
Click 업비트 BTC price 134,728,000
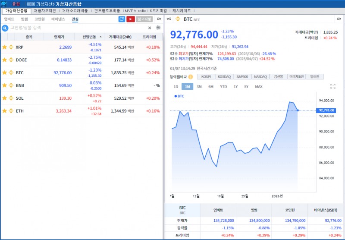pyautogui.click(x=223, y=221)
